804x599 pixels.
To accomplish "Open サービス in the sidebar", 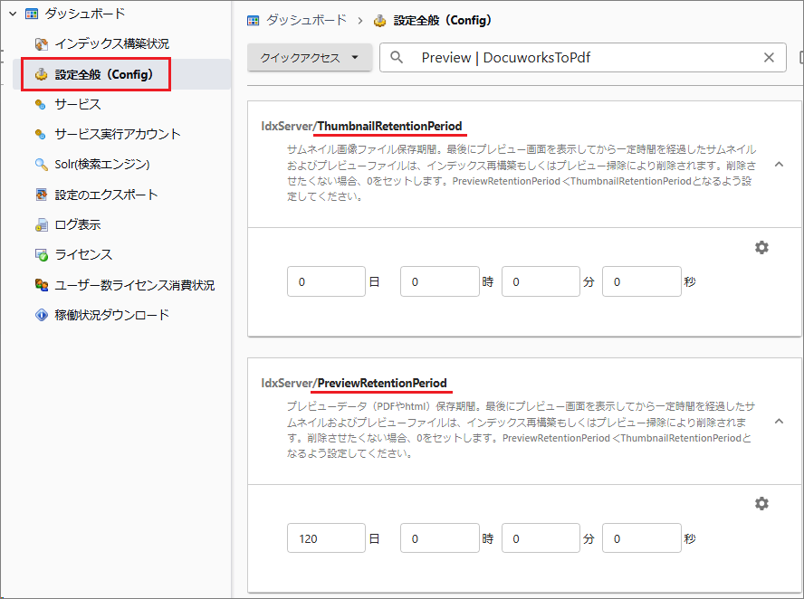I will [x=77, y=104].
